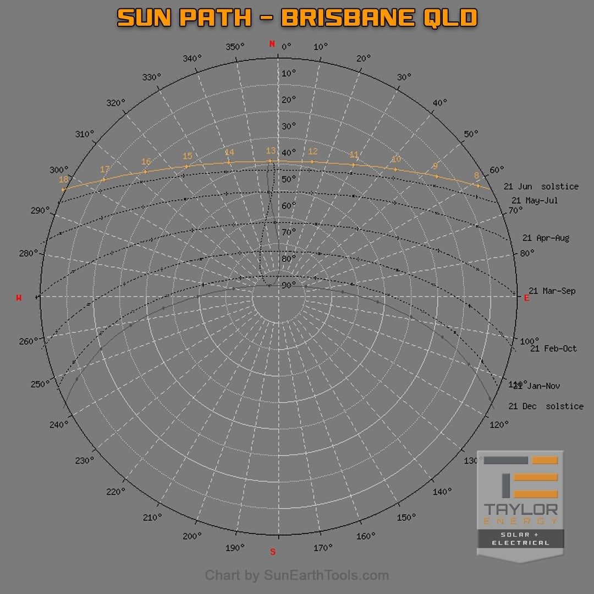Click the 21 Feb-Oct path label

pos(553,348)
